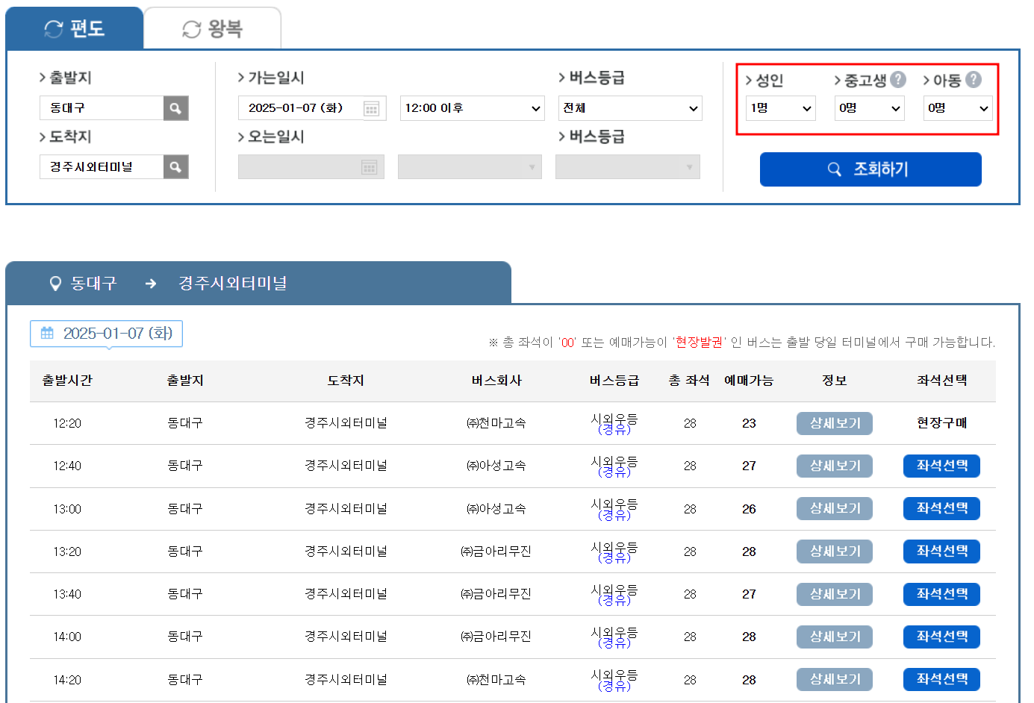Click 상세보기 for the 13:20 bus
Screen dimensions: 1034x703
(835, 552)
